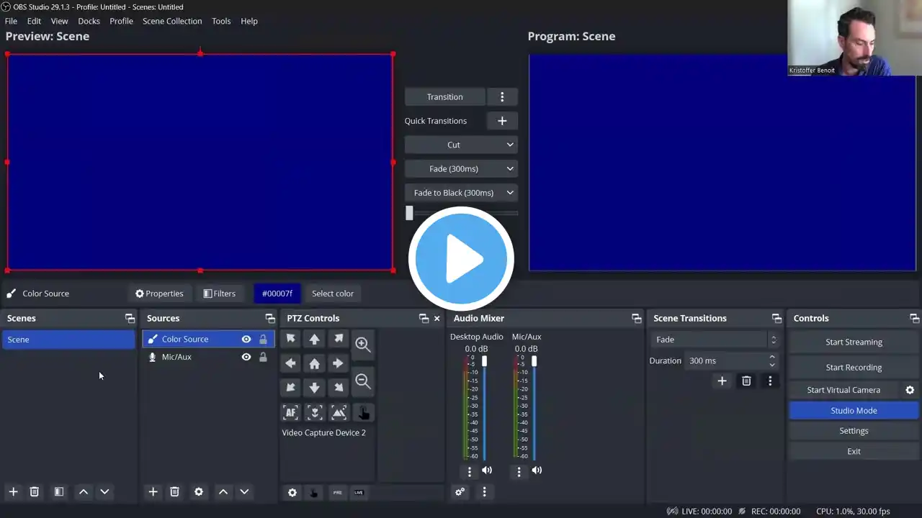Add a new scene
Image resolution: width=922 pixels, height=518 pixels.
tap(13, 491)
